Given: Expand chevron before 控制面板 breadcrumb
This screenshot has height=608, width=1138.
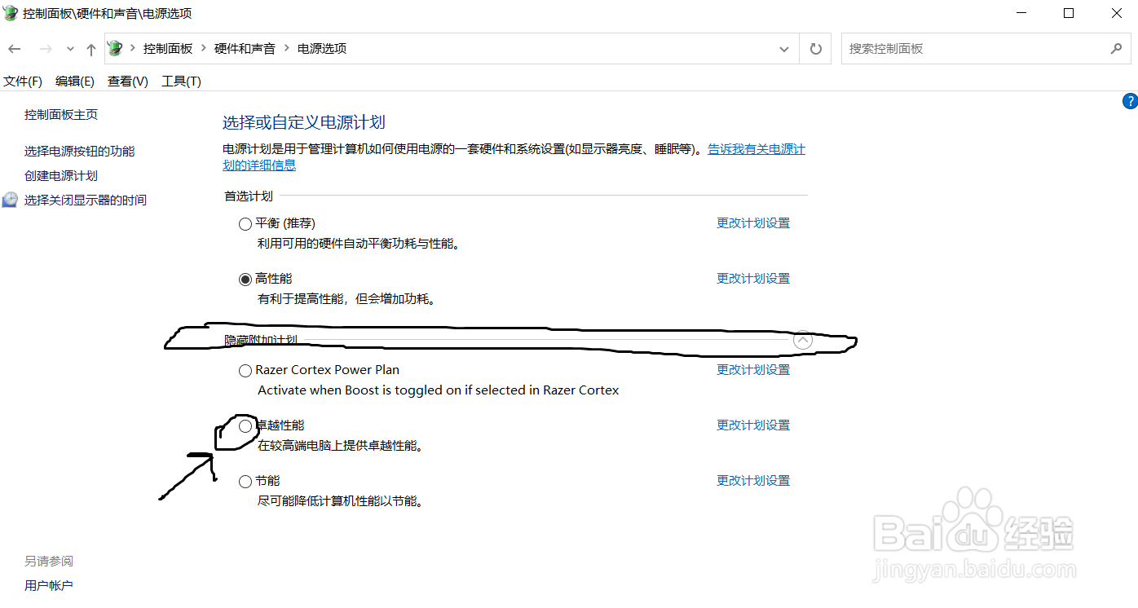Looking at the screenshot, I should (x=133, y=49).
